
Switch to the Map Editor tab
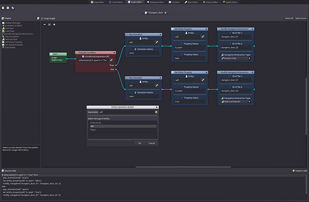tap(97, 2)
